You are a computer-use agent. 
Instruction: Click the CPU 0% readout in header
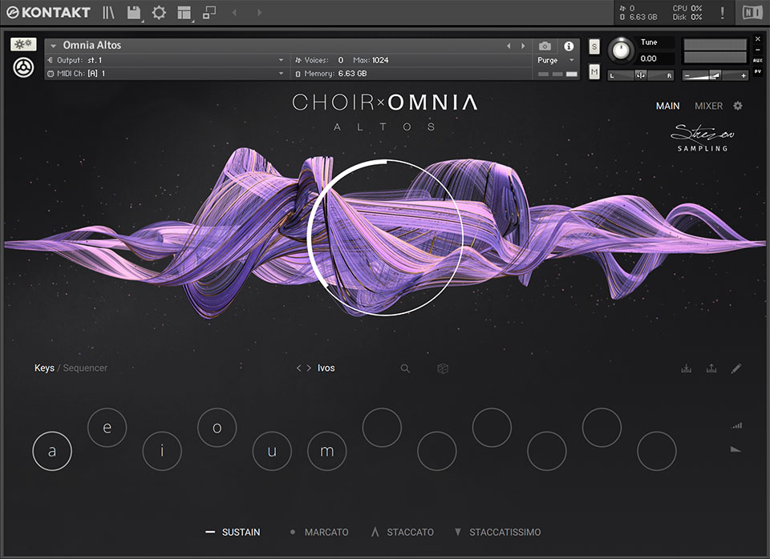pyautogui.click(x=687, y=8)
